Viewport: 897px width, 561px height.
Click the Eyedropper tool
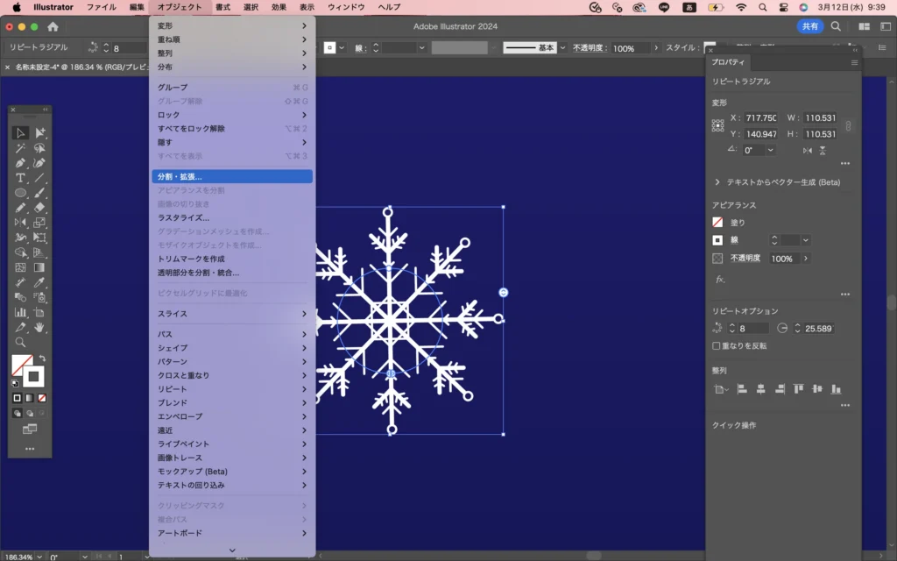(x=39, y=282)
